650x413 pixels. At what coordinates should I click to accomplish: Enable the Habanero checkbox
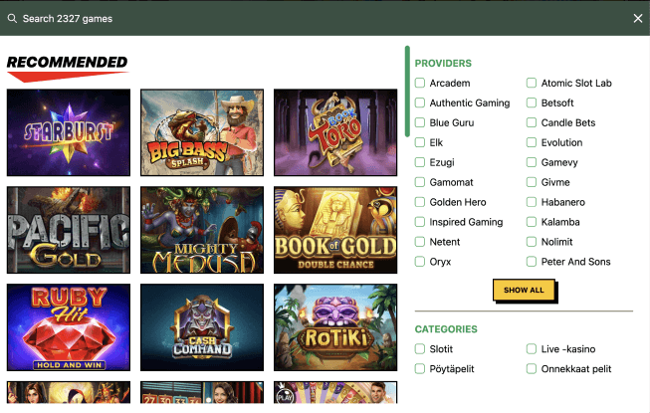point(532,202)
